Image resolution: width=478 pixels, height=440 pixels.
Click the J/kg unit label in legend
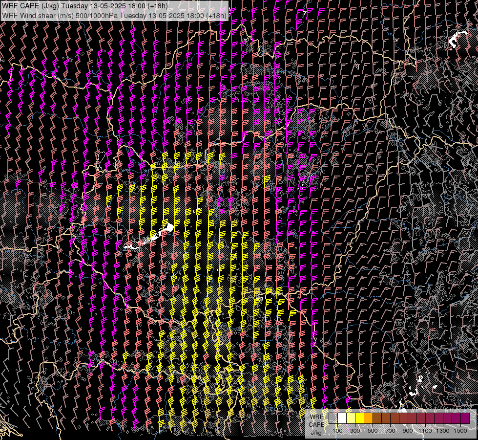click(316, 432)
